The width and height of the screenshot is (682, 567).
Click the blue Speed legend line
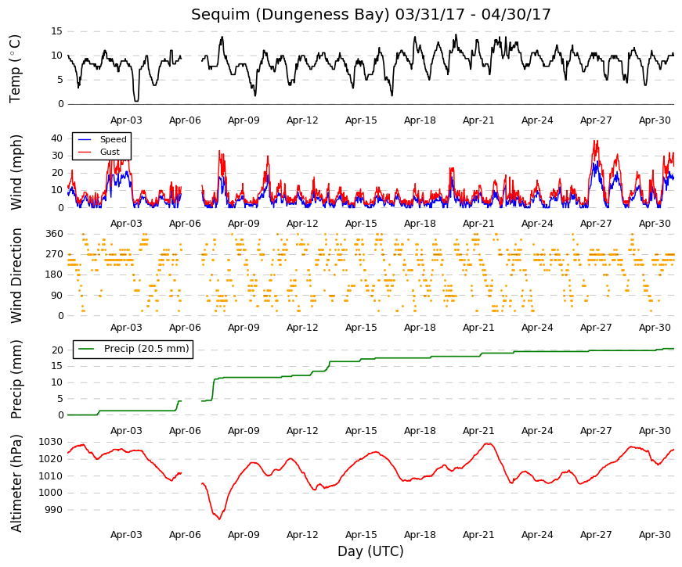point(85,139)
